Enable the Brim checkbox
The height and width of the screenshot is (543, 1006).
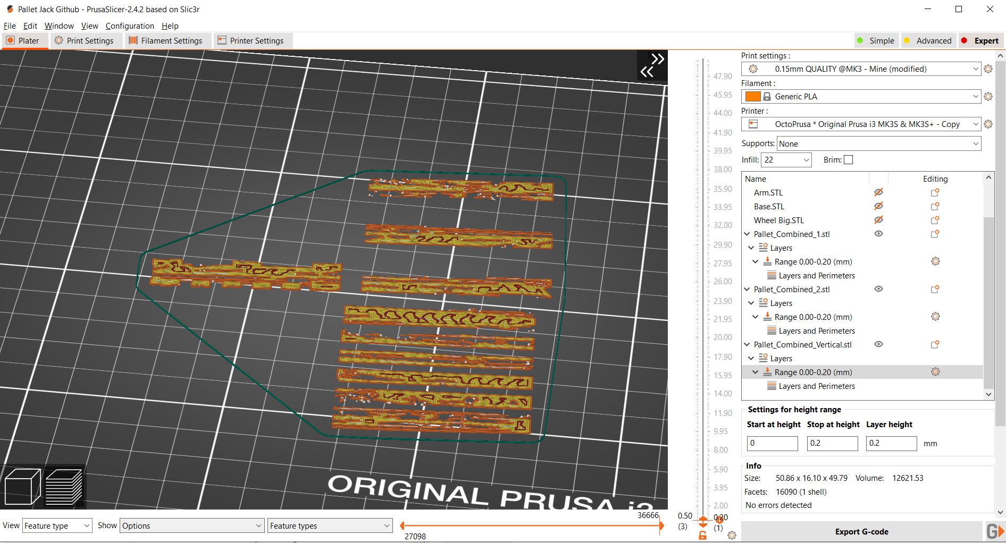tap(848, 159)
